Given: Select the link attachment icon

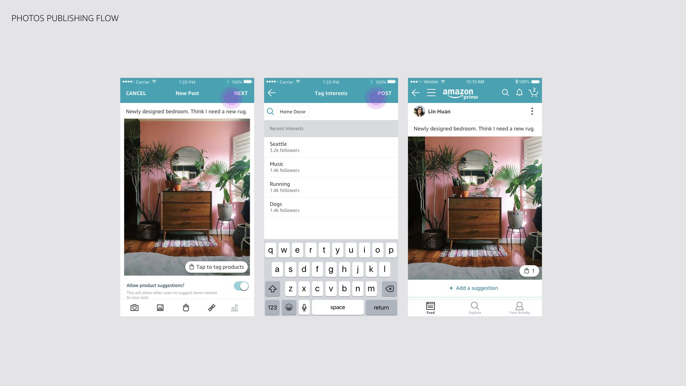Looking at the screenshot, I should click(x=212, y=308).
